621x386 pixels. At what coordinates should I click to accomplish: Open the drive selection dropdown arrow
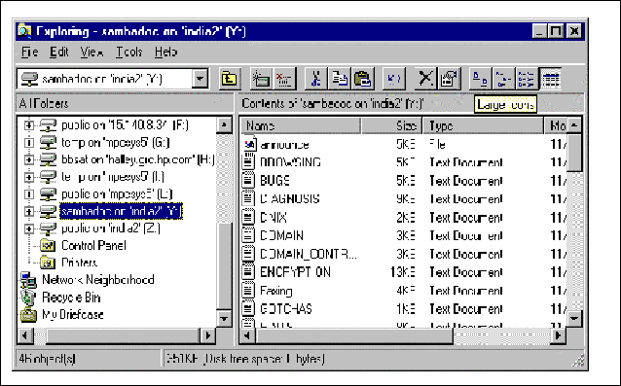(200, 79)
